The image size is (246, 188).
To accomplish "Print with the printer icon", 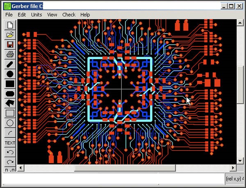I will click(x=10, y=54).
